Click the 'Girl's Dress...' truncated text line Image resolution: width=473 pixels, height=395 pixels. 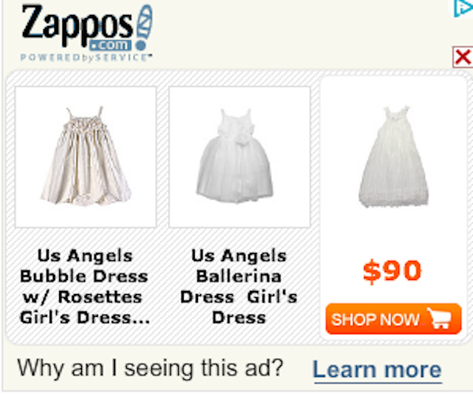pyautogui.click(x=85, y=318)
